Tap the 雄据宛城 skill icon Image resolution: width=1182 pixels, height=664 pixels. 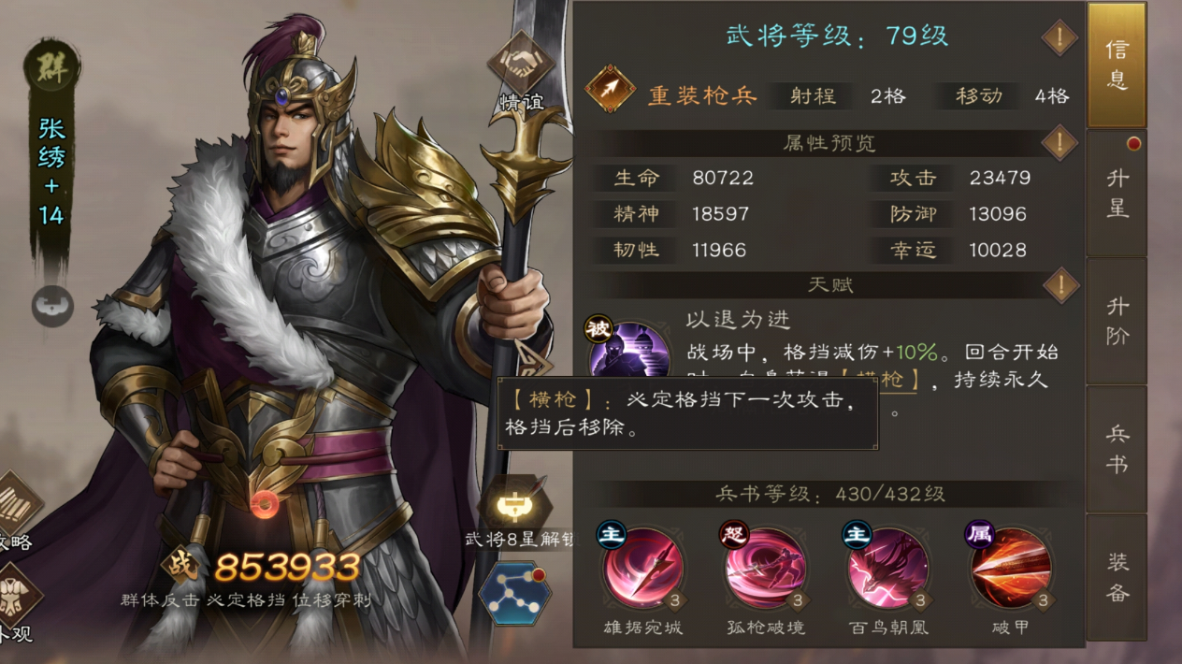pos(642,569)
